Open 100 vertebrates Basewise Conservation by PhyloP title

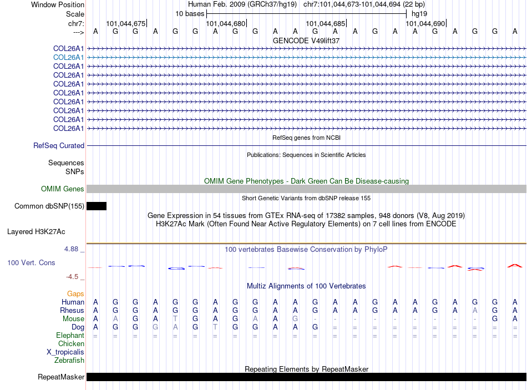[x=306, y=250]
